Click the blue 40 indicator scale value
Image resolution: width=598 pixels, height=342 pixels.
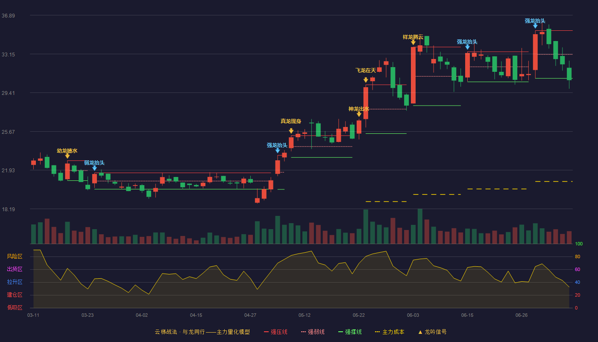(x=577, y=282)
